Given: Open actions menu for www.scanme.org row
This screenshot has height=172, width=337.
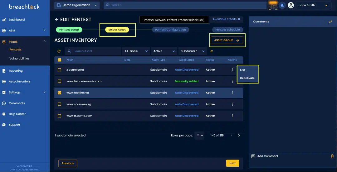Looking at the screenshot, I should 232,104.
